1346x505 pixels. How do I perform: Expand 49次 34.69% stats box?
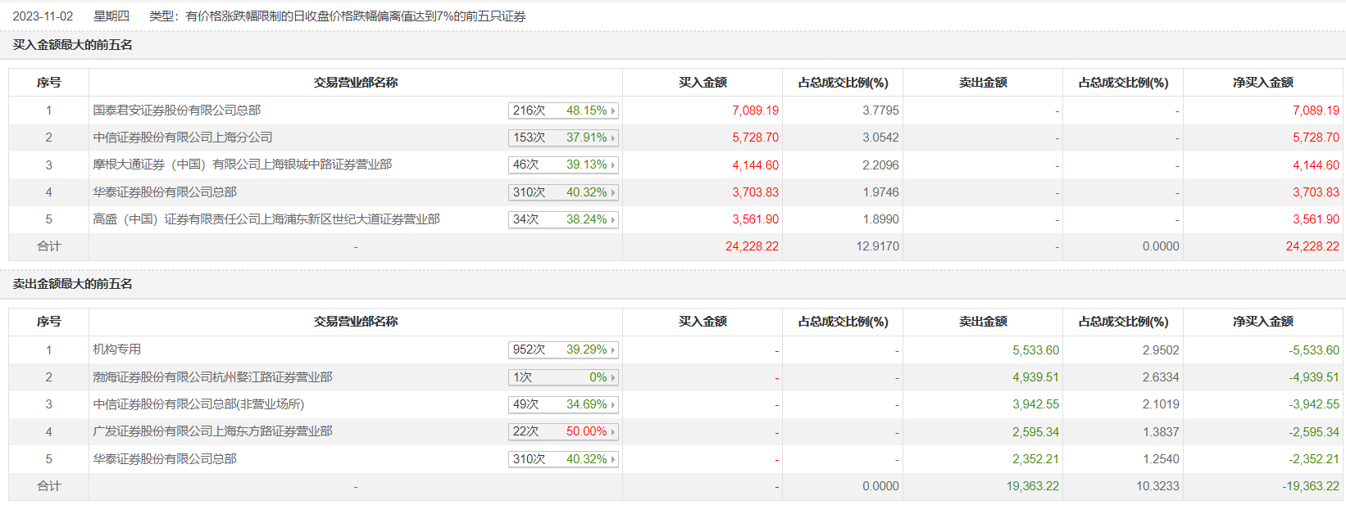pos(612,404)
